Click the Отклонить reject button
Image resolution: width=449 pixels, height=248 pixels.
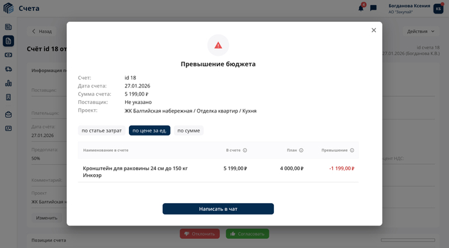[x=199, y=234]
